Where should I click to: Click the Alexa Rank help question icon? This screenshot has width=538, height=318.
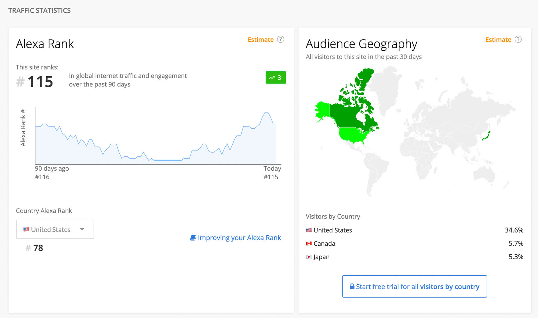point(280,40)
